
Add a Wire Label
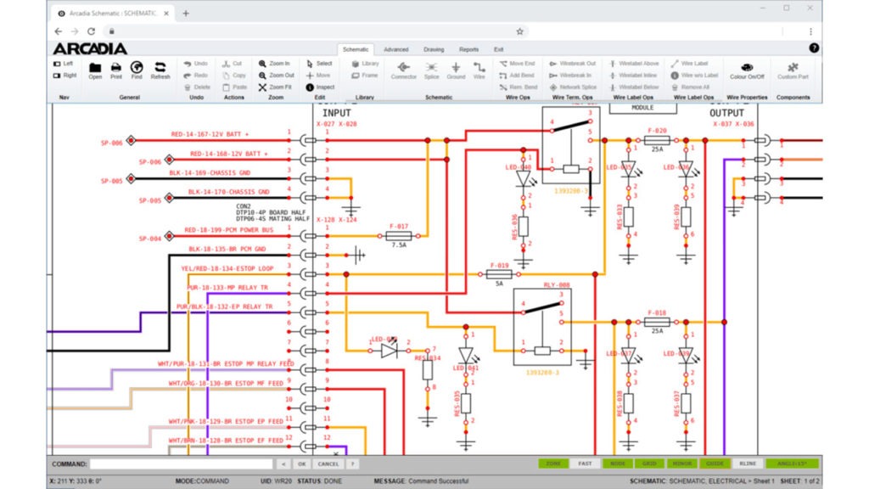click(692, 62)
